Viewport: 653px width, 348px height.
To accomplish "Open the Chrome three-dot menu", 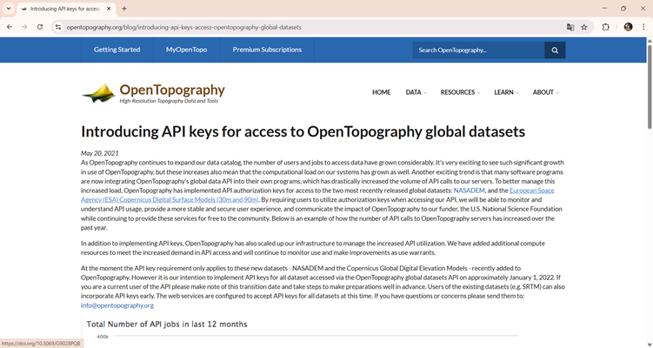I will coord(643,27).
